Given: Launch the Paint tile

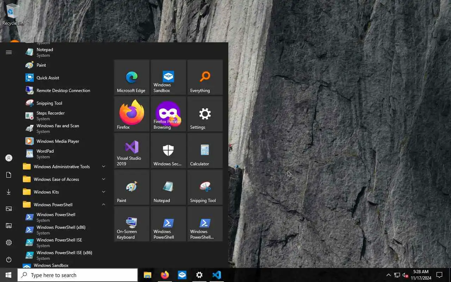Looking at the screenshot, I should click(x=132, y=187).
